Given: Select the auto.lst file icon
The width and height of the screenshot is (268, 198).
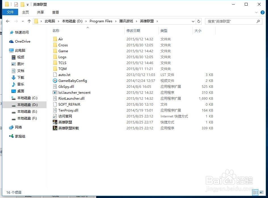Looking at the screenshot, I should click(x=55, y=75).
